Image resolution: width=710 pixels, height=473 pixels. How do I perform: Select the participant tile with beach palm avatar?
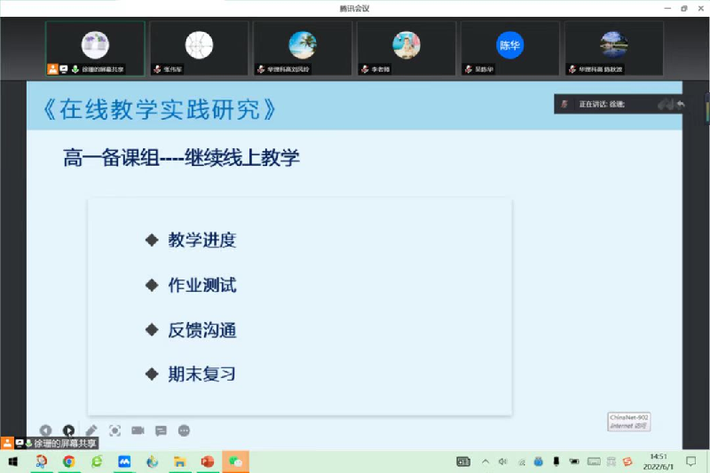[x=303, y=49]
